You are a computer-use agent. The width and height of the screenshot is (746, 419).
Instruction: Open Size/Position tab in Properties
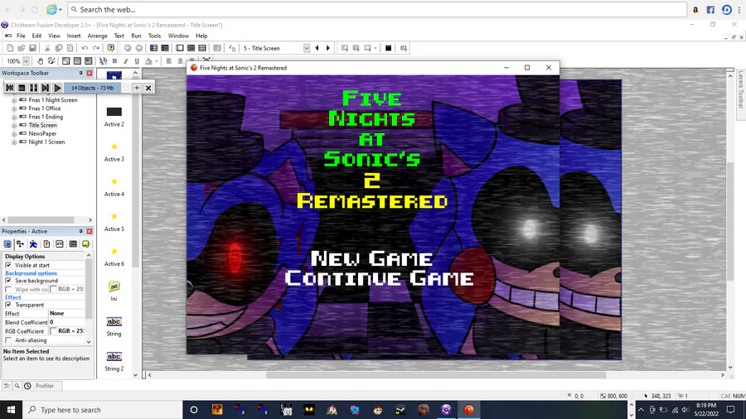coord(21,244)
